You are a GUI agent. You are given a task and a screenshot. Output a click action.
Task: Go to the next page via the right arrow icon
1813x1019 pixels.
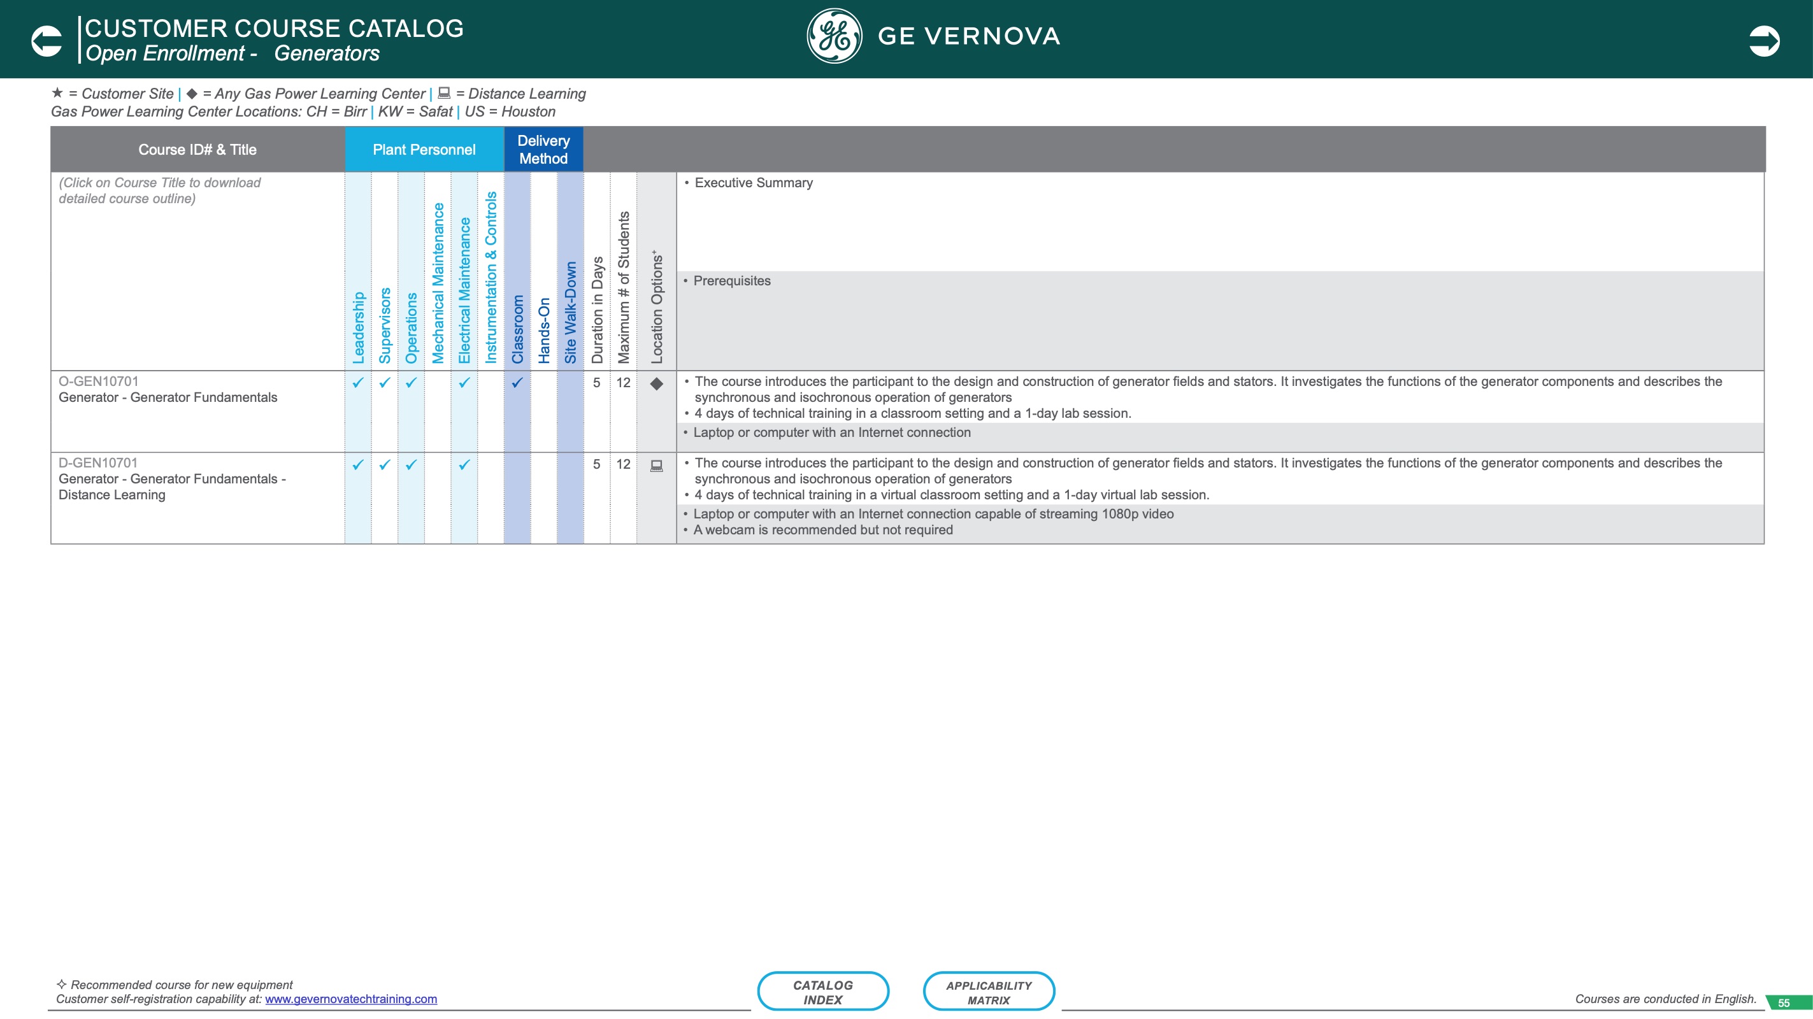coord(1765,39)
